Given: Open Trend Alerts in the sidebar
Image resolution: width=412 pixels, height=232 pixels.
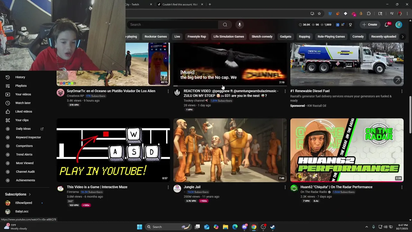Looking at the screenshot, I should pos(25,155).
